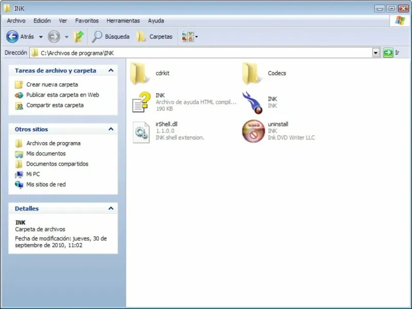Image resolution: width=412 pixels, height=309 pixels.
Task: Click the Archivos de programa folder icon
Action: click(x=19, y=144)
